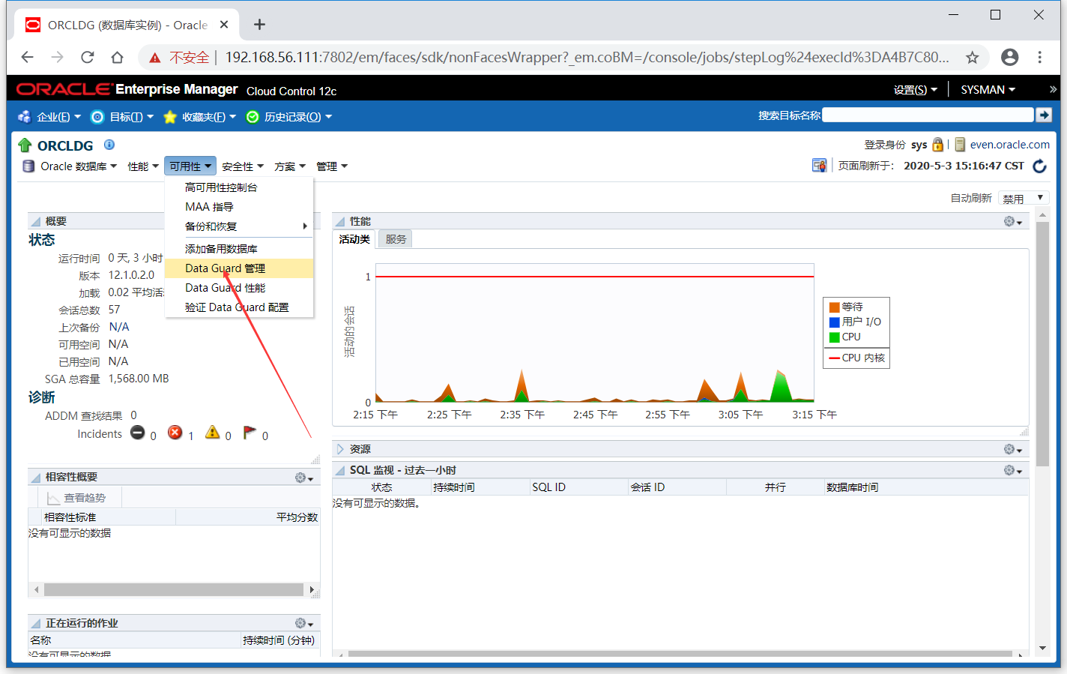This screenshot has width=1067, height=674.
Task: Click green CPU legend swatch
Action: click(x=834, y=337)
